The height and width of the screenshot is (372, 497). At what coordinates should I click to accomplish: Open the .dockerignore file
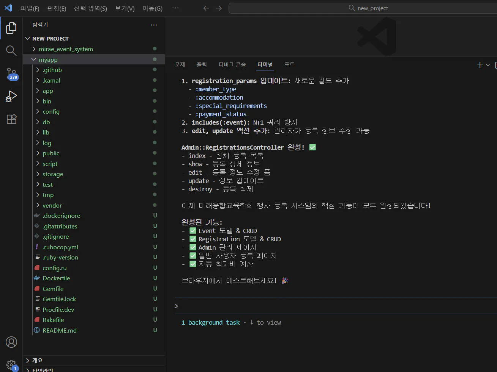click(61, 216)
